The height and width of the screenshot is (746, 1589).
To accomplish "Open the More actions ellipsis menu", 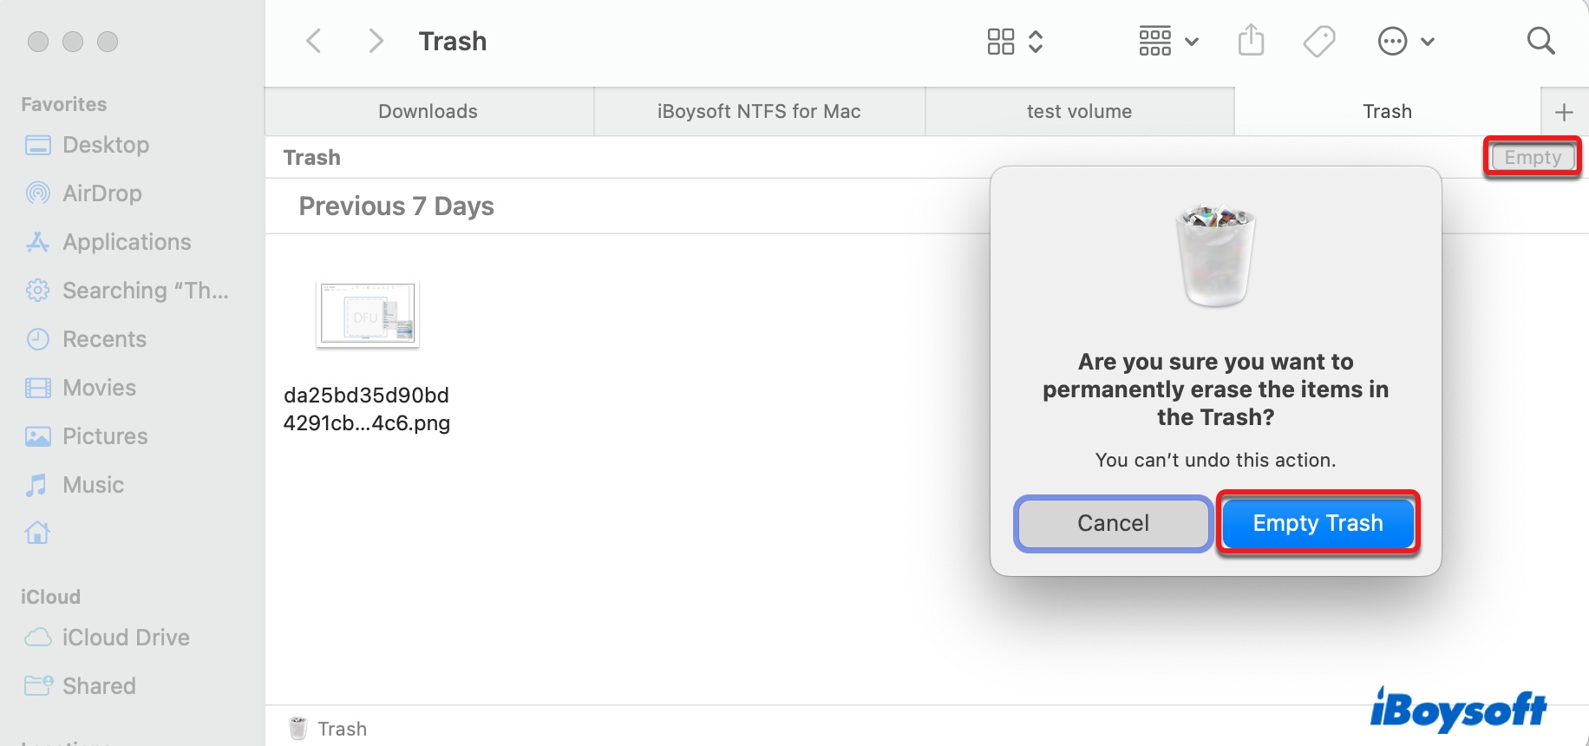I will tap(1405, 41).
